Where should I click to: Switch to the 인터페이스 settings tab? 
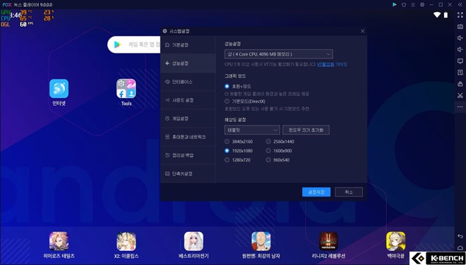[188, 82]
